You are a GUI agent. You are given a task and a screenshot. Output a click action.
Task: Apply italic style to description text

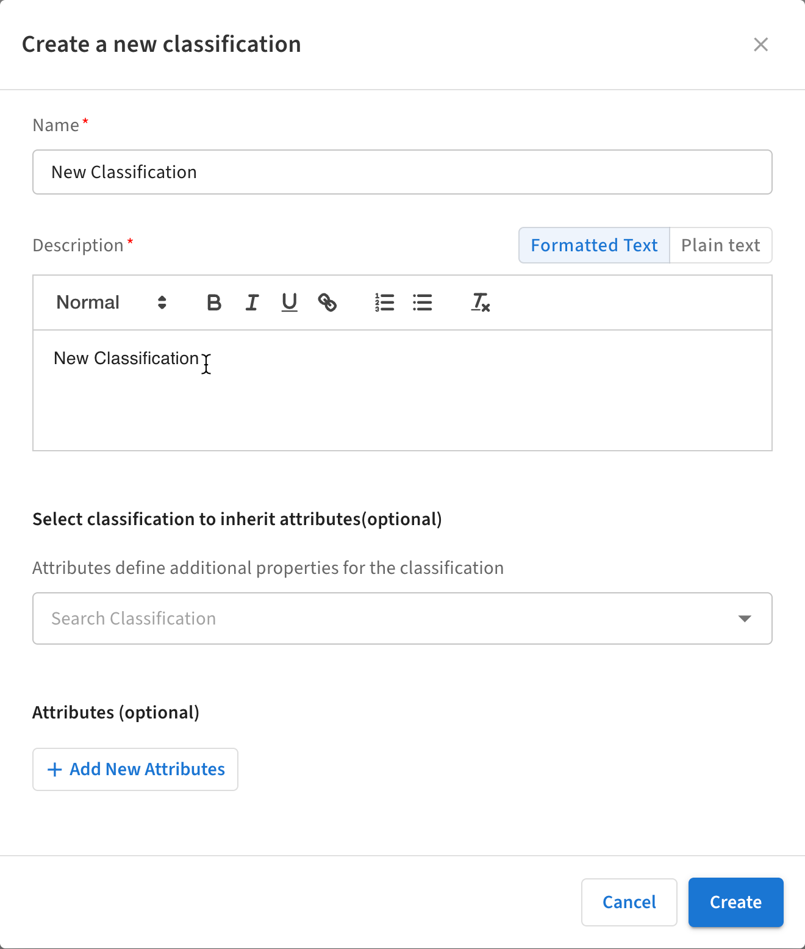click(x=252, y=303)
